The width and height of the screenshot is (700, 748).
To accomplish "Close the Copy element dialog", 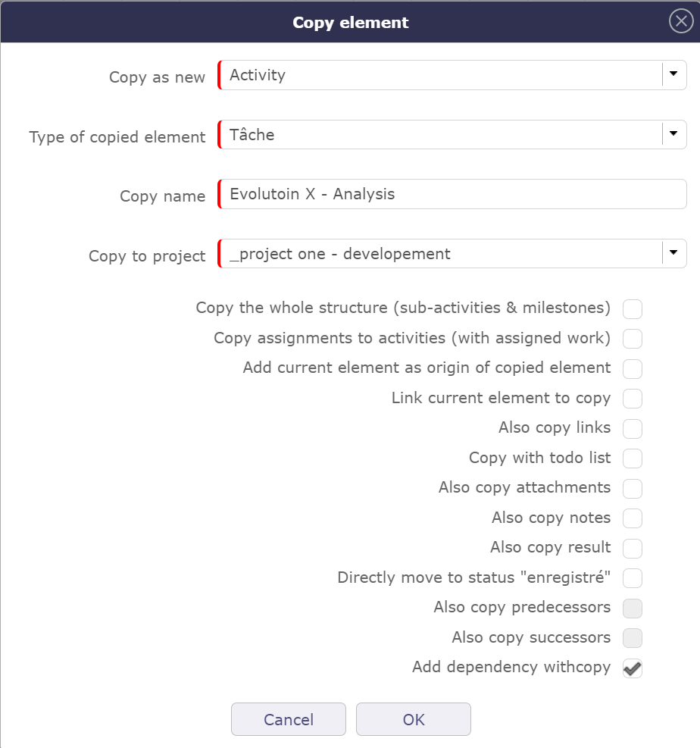I will [680, 21].
